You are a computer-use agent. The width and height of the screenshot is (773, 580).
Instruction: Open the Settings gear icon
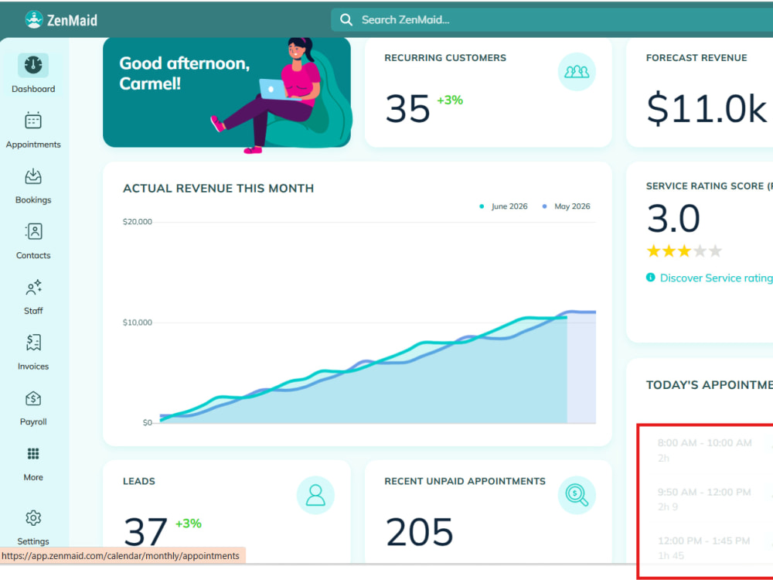coord(33,518)
